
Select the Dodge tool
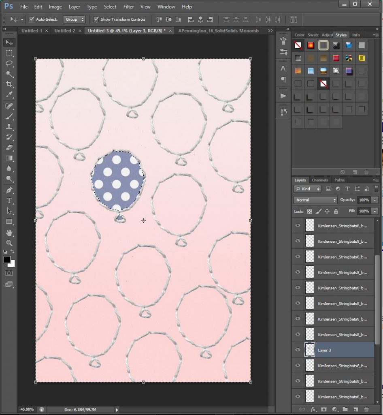[9, 179]
